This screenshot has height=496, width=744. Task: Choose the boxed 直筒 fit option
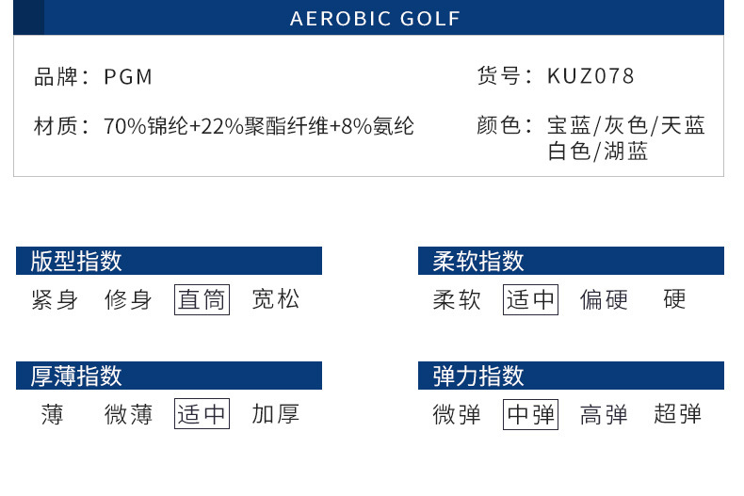202,300
